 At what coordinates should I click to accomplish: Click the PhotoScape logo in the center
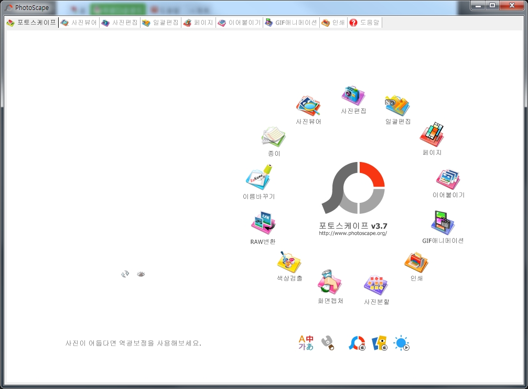[x=353, y=188]
